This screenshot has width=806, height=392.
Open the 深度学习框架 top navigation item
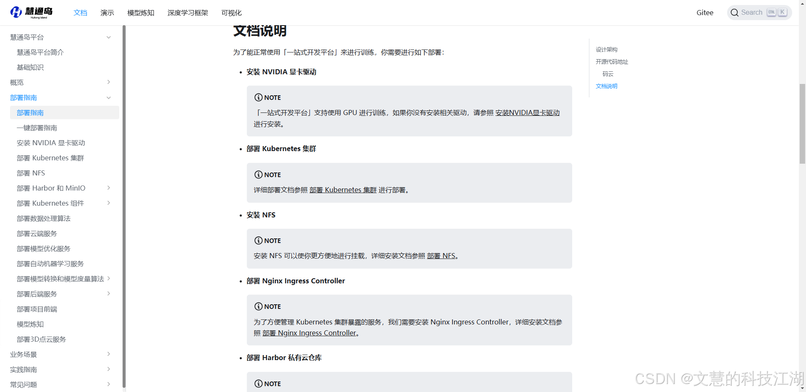188,13
